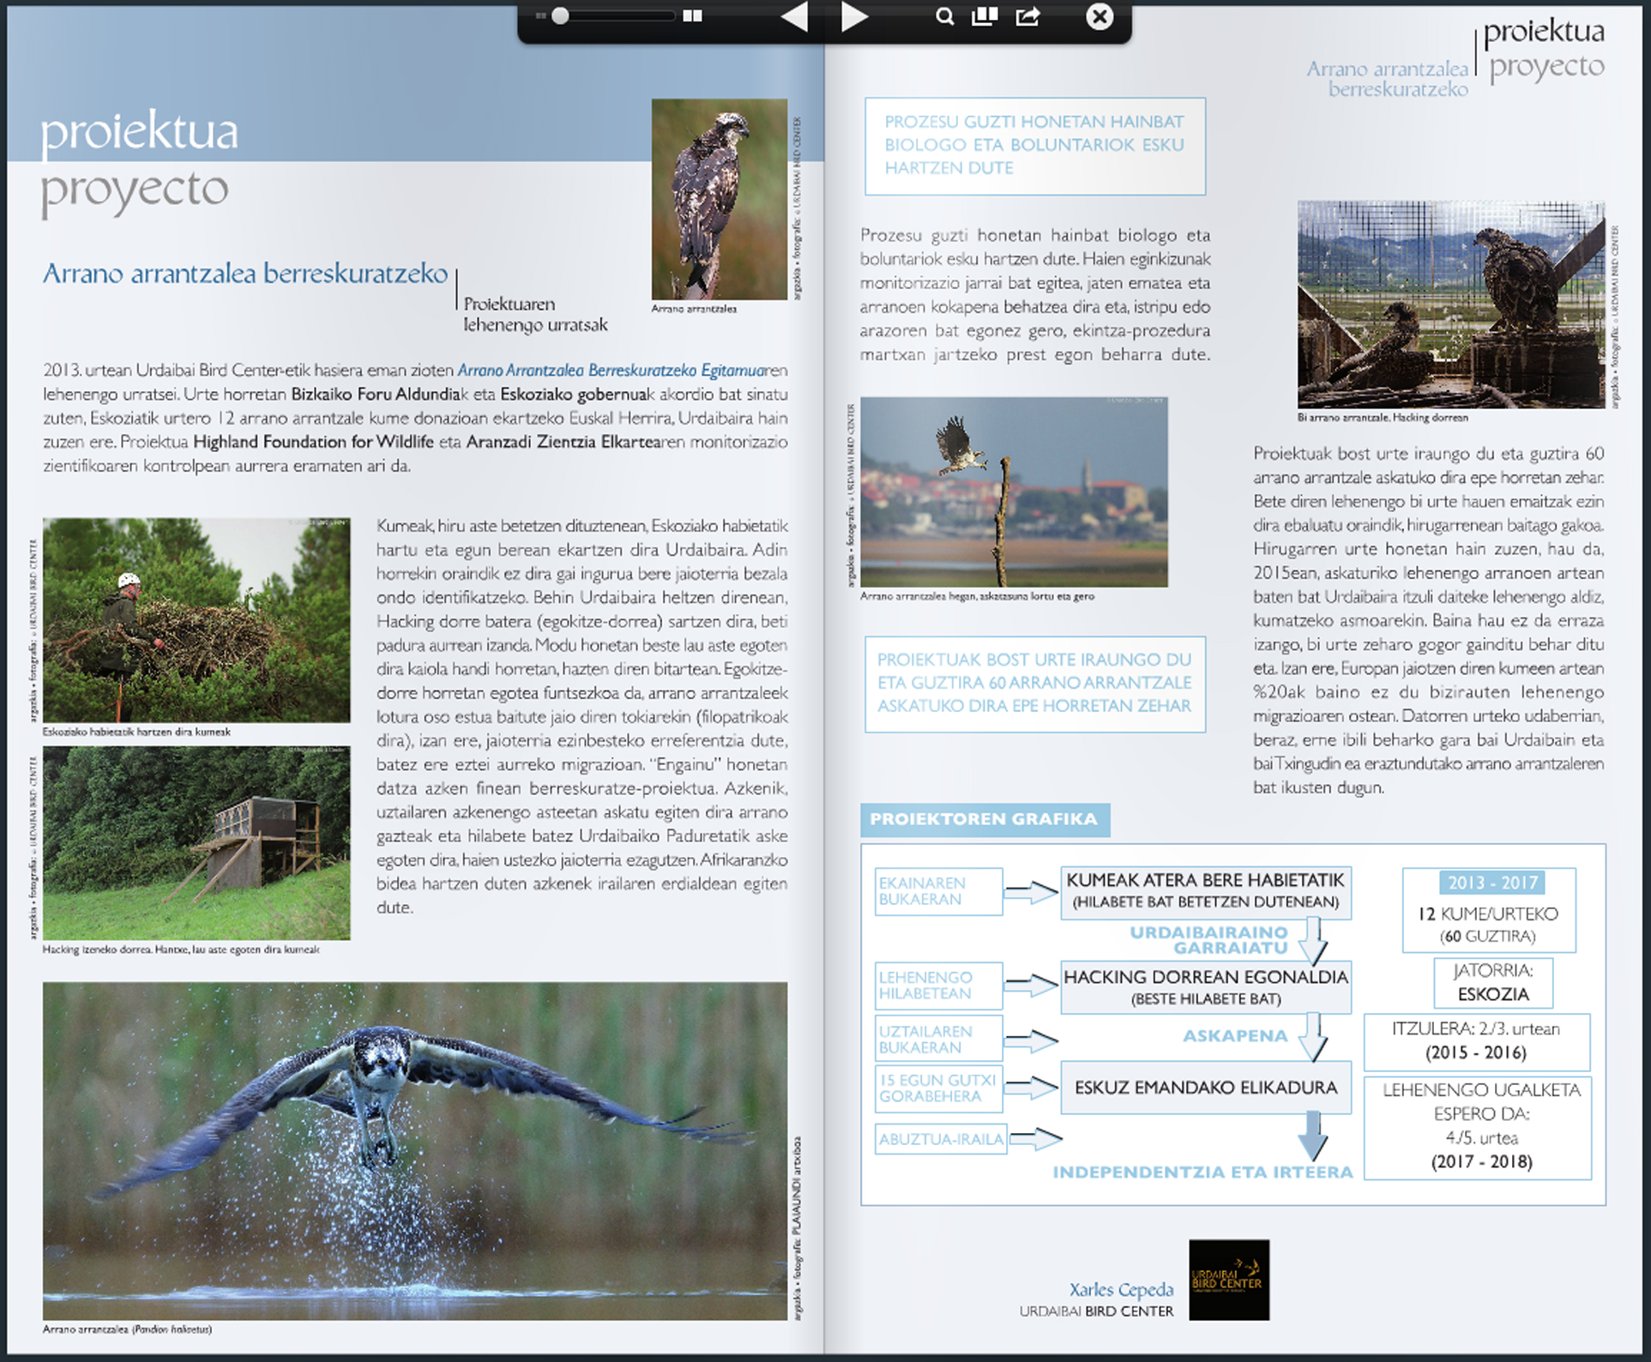Click the two ospreys in cage photo
The height and width of the screenshot is (1362, 1651).
[1450, 304]
